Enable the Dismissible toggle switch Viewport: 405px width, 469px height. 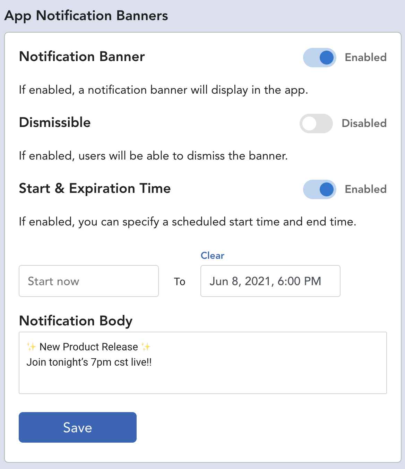316,123
